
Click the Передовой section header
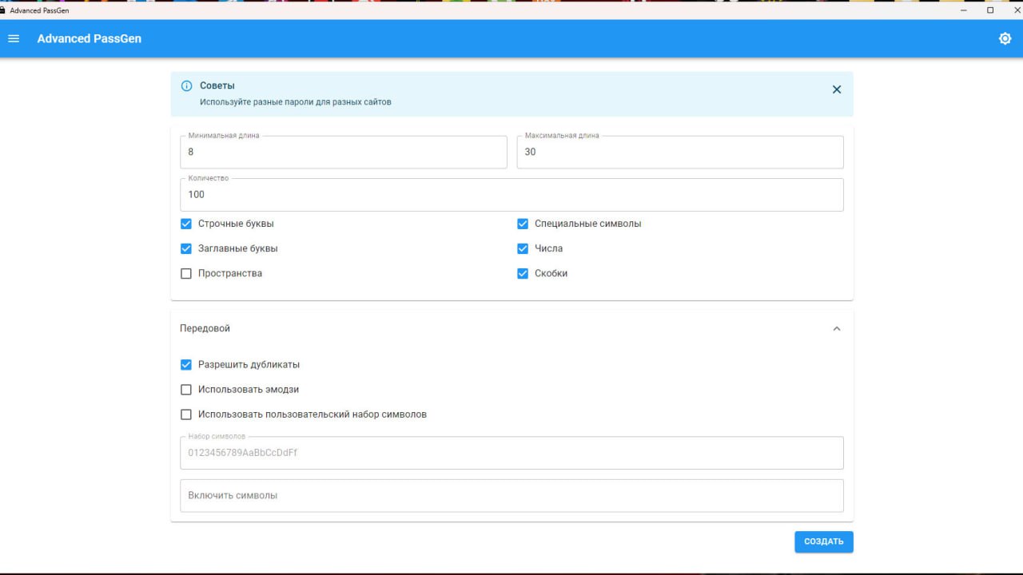(205, 328)
